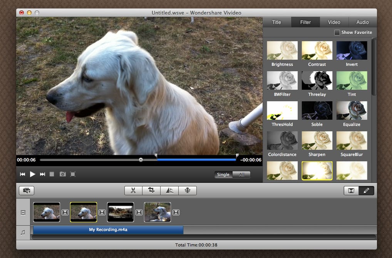Image resolution: width=392 pixels, height=258 pixels.
Task: Select the green Tint filter
Action: click(352, 80)
